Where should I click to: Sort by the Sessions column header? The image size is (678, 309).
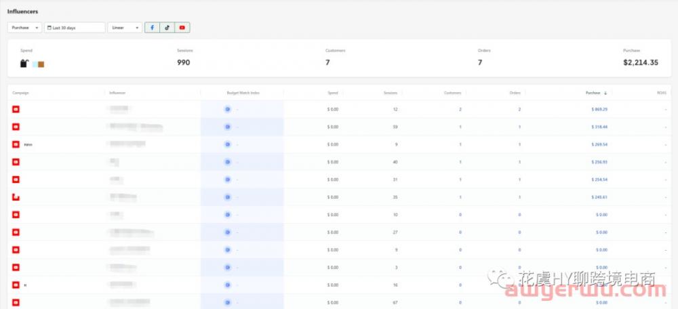tap(391, 93)
